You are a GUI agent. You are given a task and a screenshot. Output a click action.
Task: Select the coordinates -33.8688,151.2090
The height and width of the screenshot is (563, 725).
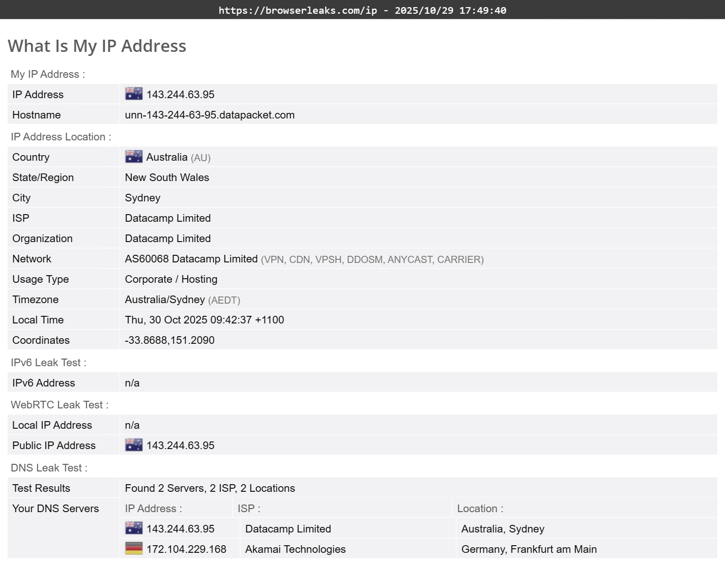(x=169, y=340)
